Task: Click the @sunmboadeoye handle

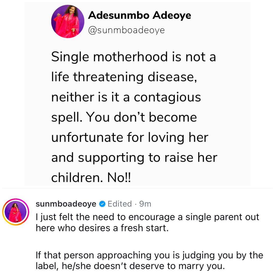Action: click(x=127, y=30)
